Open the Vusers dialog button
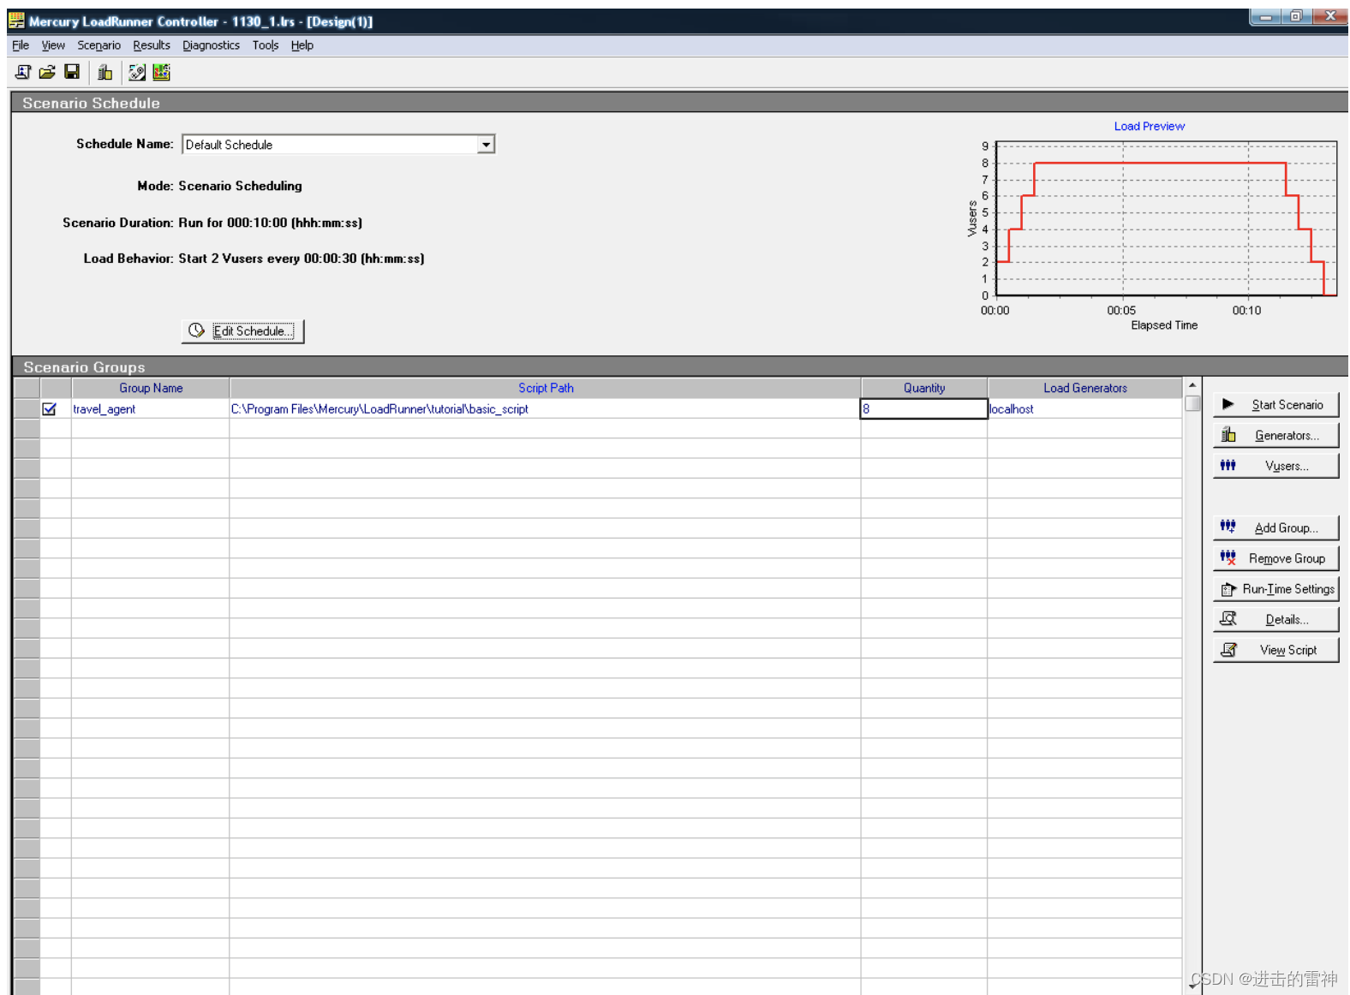Image resolution: width=1350 pixels, height=995 pixels. [x=1275, y=466]
